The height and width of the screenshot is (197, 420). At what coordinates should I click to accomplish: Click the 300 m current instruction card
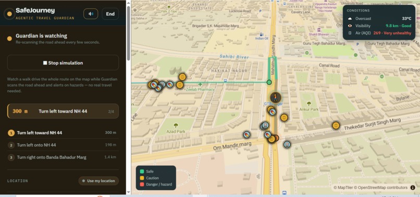pyautogui.click(x=63, y=111)
